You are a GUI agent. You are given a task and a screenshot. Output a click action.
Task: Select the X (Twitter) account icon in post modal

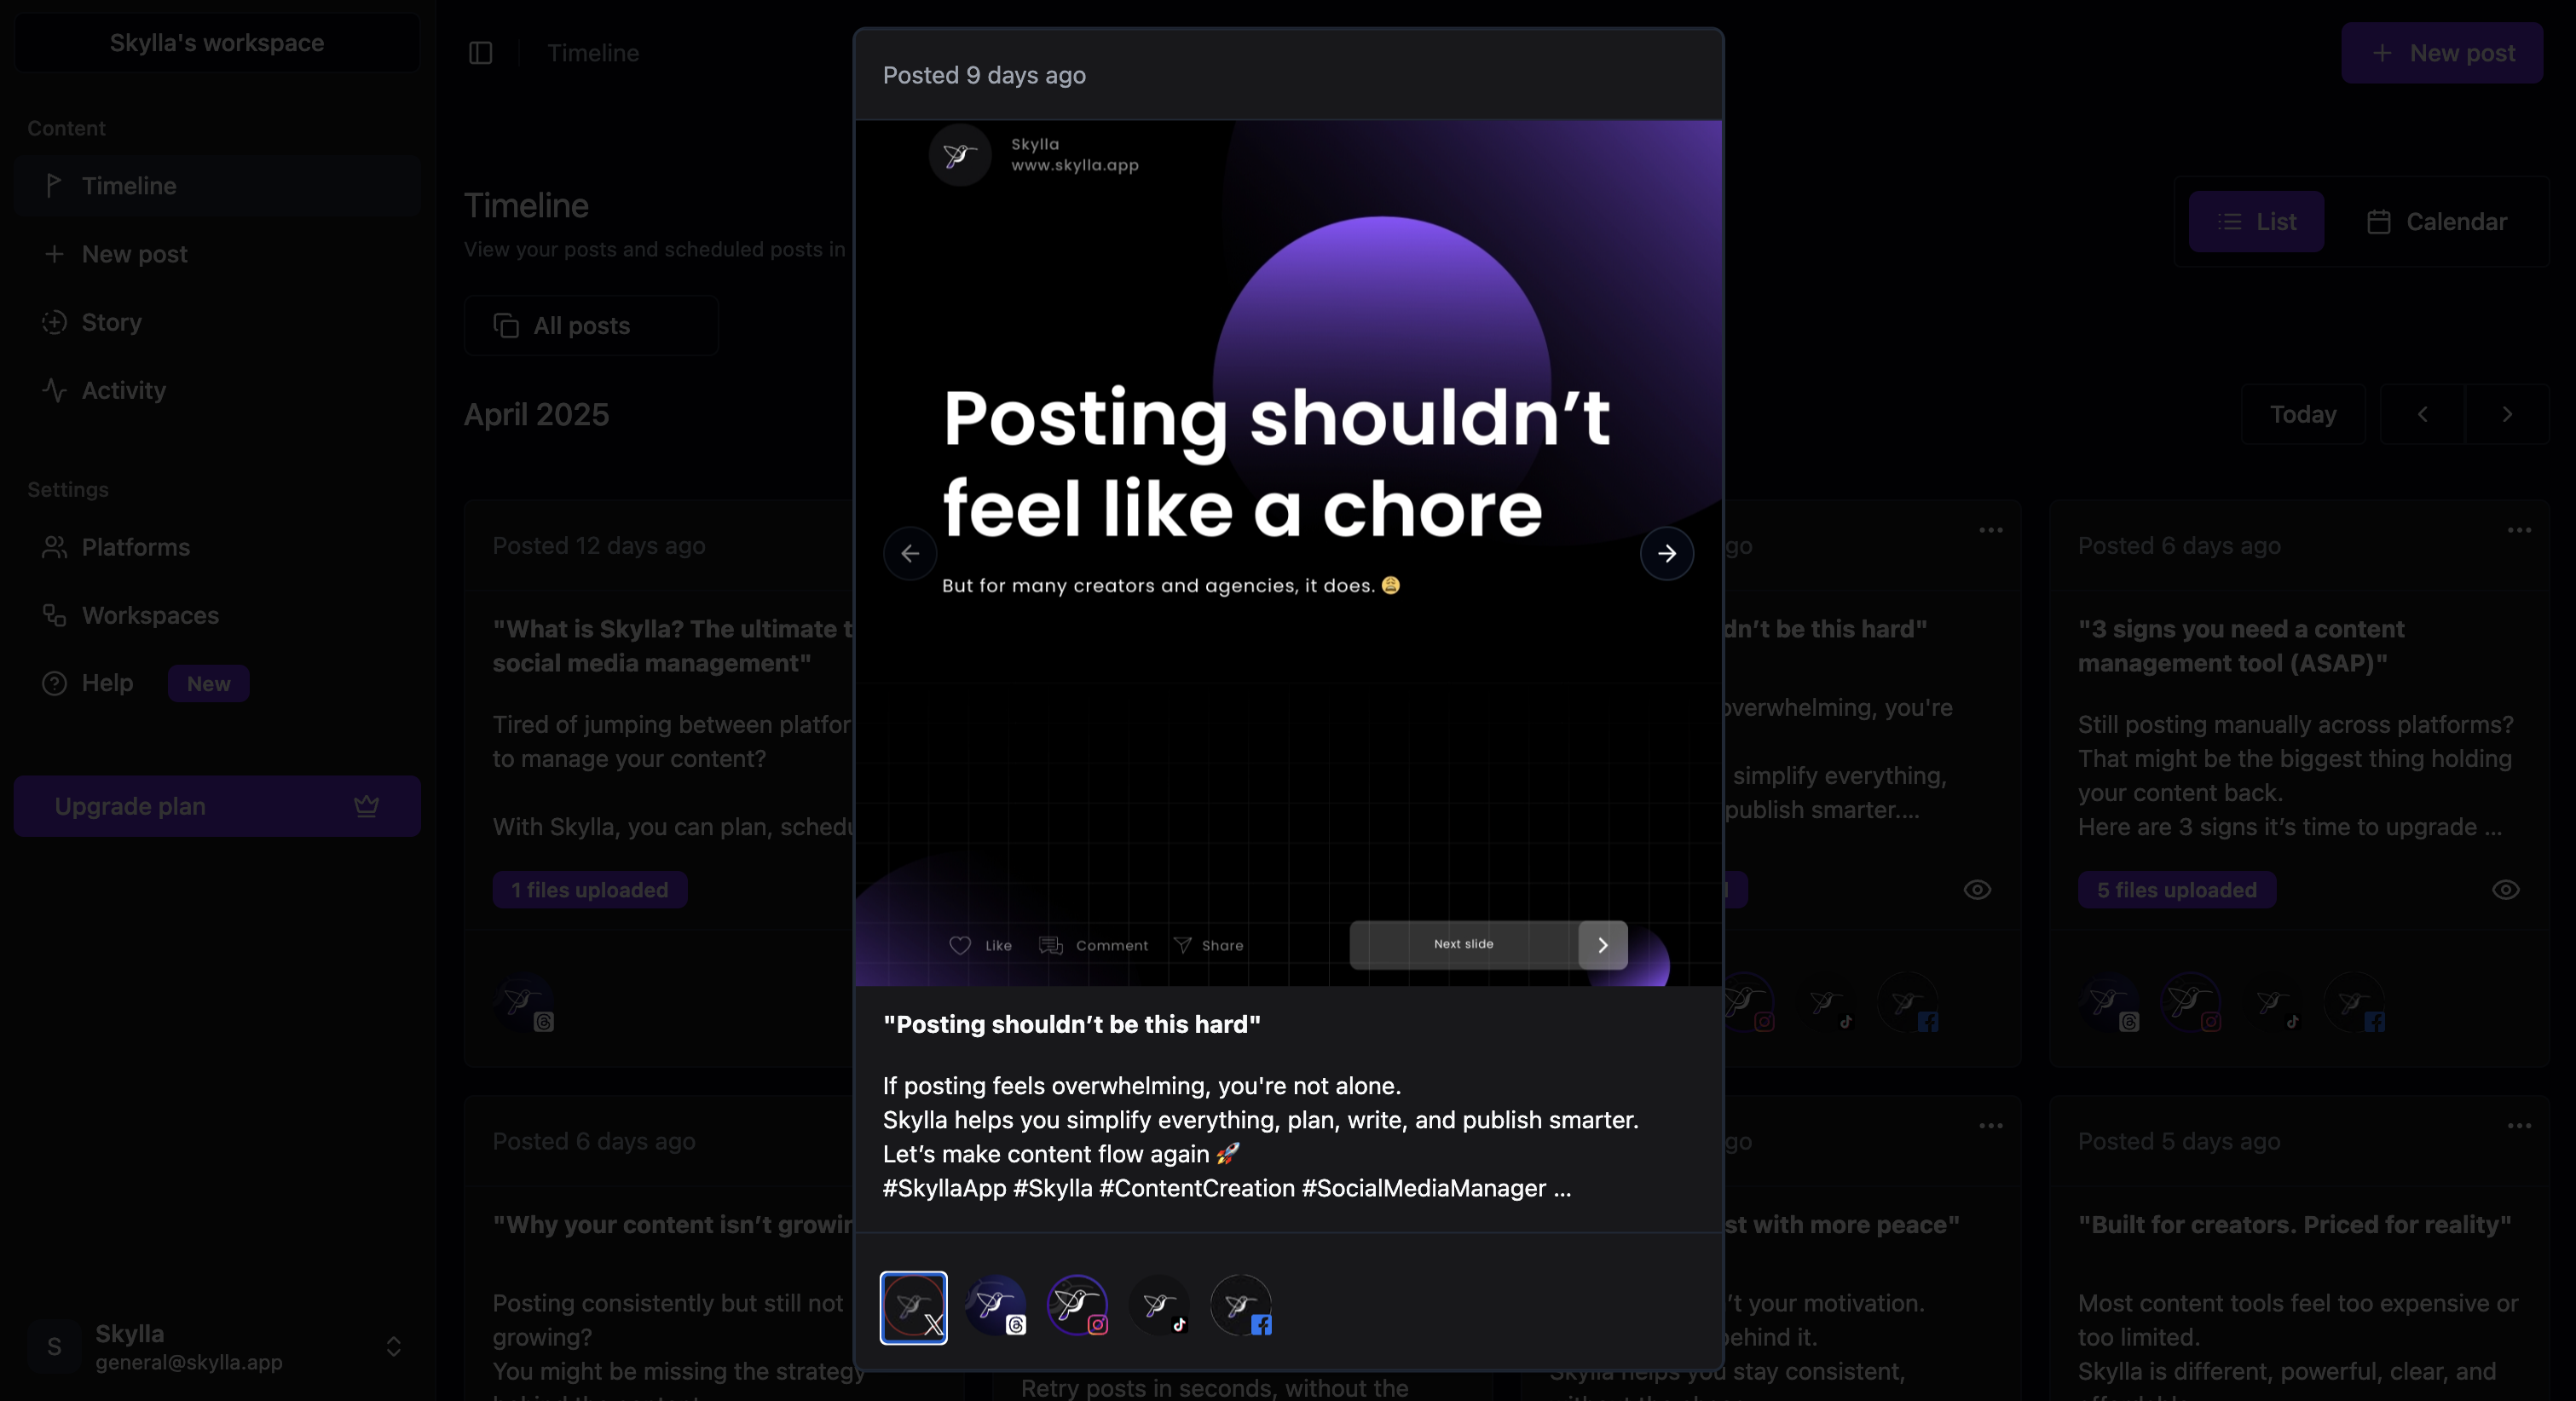pyautogui.click(x=913, y=1307)
